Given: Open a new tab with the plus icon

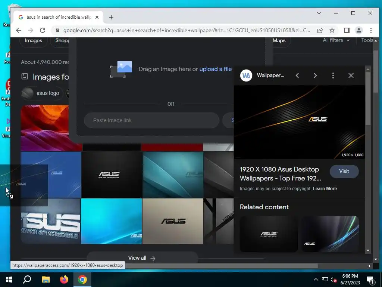Looking at the screenshot, I should click(111, 17).
